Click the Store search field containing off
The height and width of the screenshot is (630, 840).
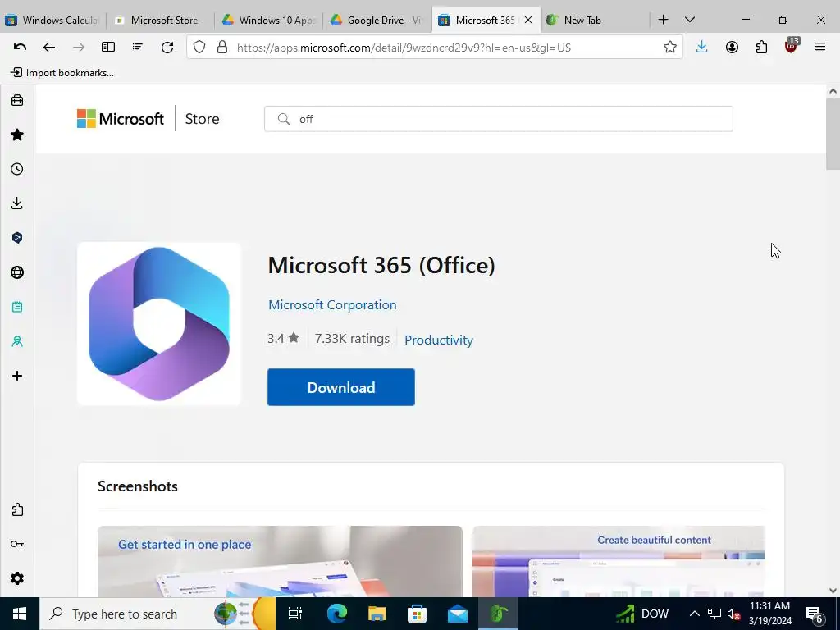pyautogui.click(x=498, y=119)
